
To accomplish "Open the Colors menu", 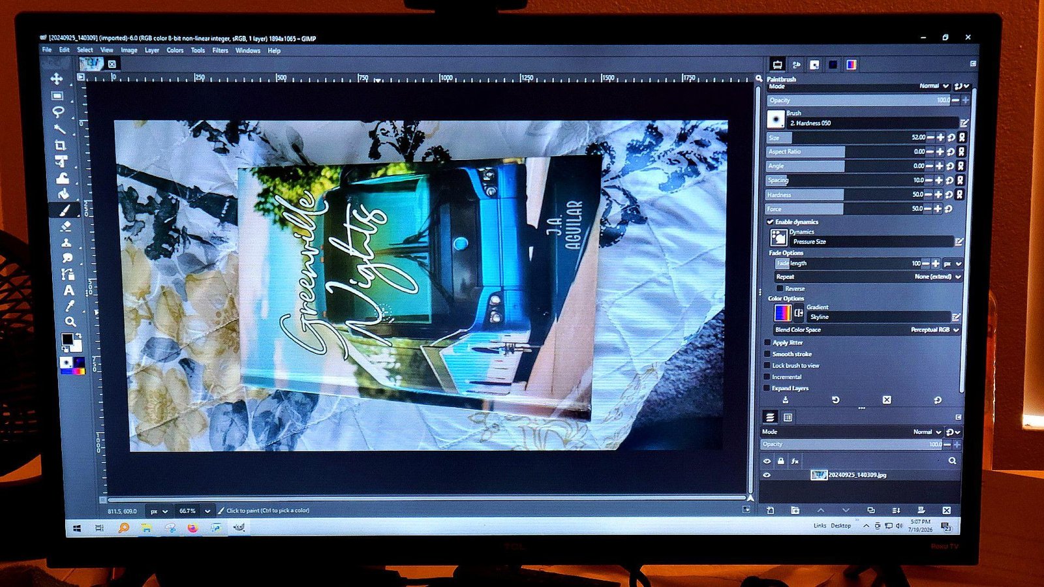I will tap(175, 50).
